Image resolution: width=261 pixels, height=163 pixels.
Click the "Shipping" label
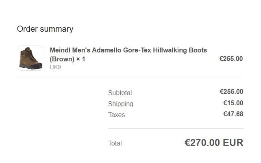click(x=120, y=104)
